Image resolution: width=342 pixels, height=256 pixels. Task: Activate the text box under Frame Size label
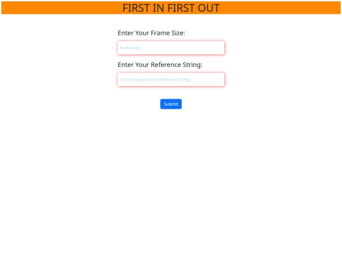[x=171, y=47]
